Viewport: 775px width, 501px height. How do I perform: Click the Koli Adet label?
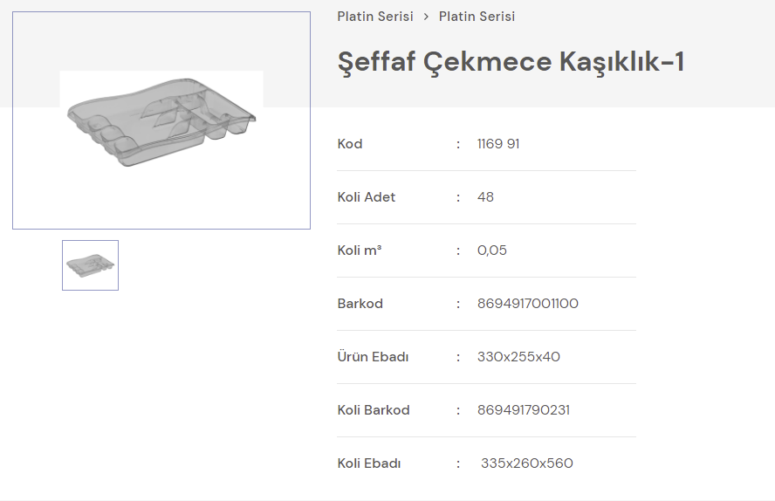[x=367, y=197]
